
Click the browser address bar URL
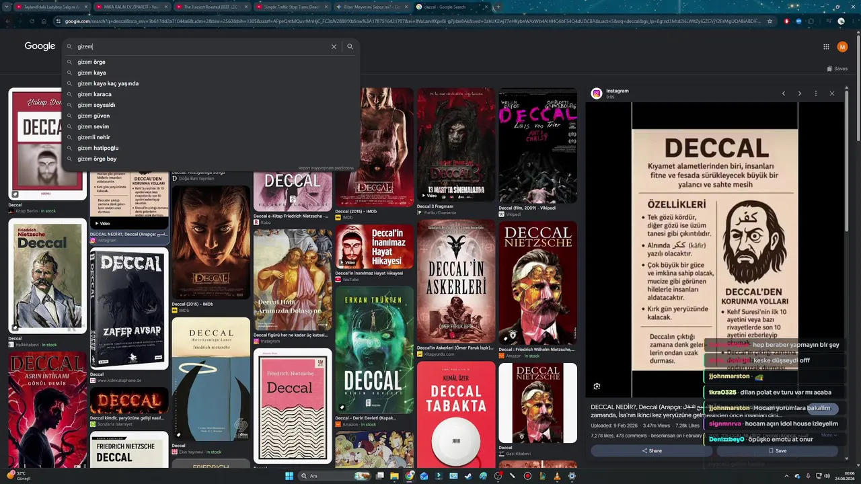[410, 21]
